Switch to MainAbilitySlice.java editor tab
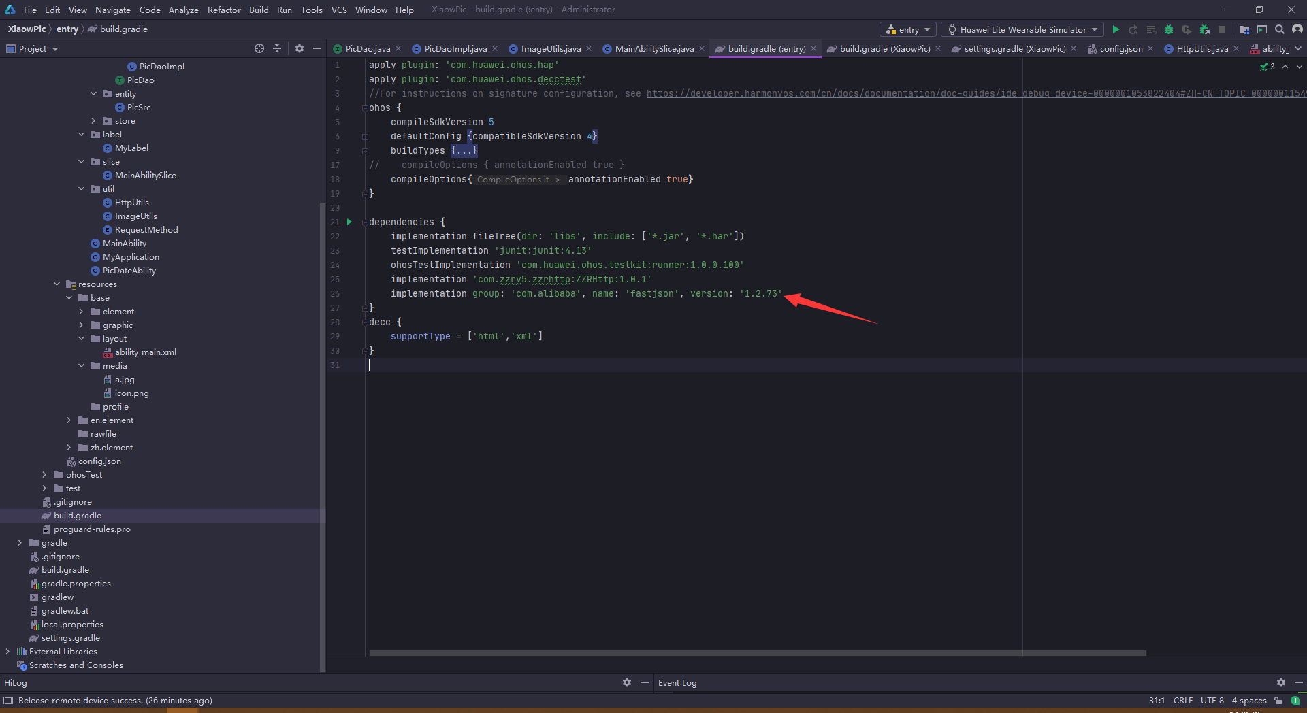The image size is (1307, 713). coord(653,48)
